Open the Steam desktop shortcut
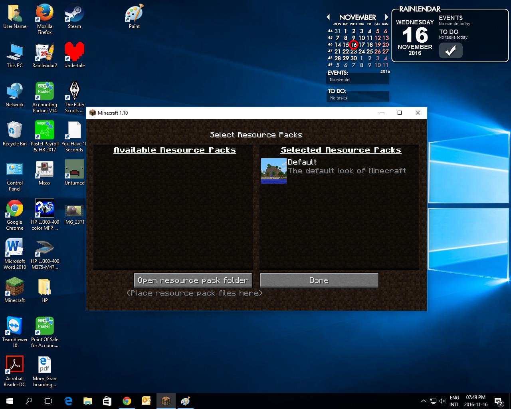 74,14
